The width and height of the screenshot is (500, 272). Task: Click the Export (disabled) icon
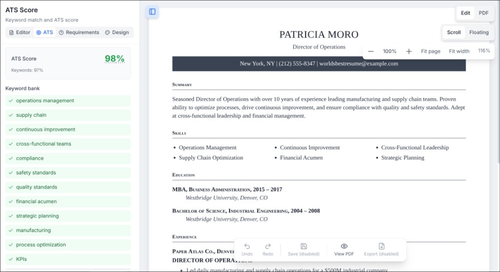(381, 246)
